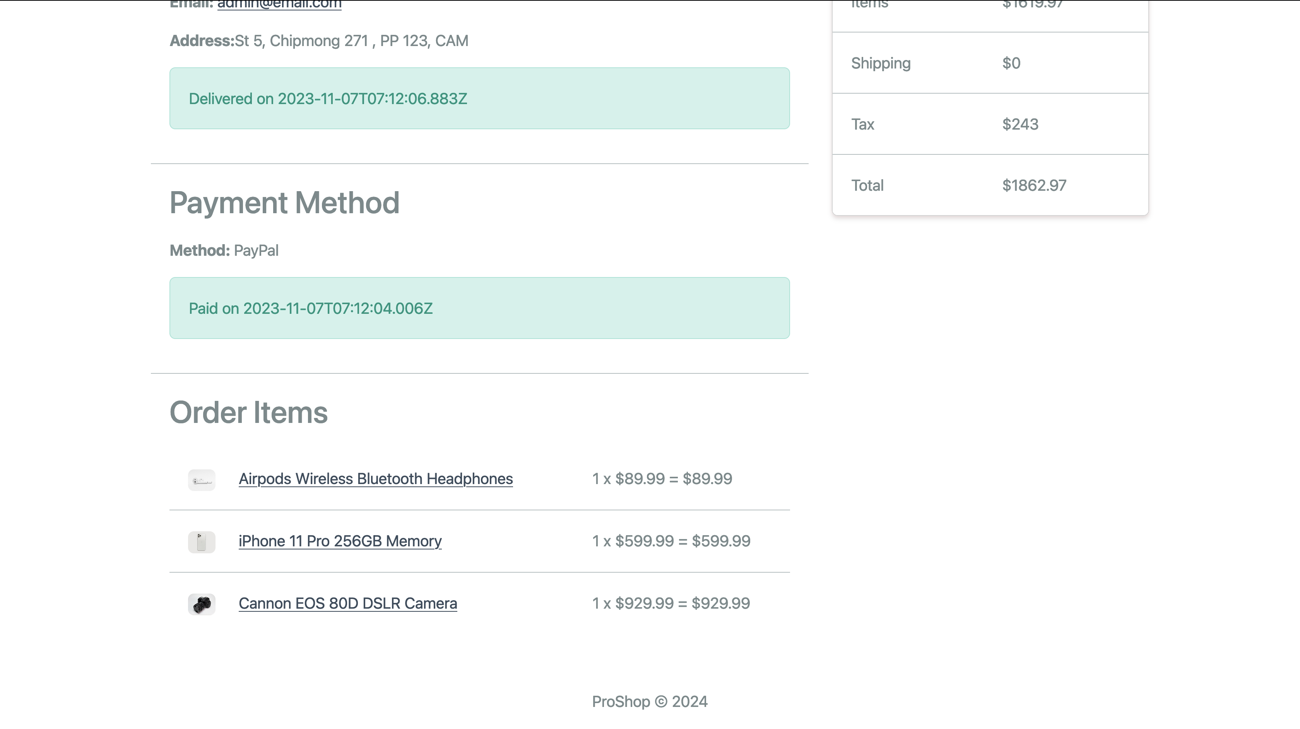Image resolution: width=1300 pixels, height=729 pixels.
Task: Click the Total row showing $1862.97
Action: [x=990, y=185]
